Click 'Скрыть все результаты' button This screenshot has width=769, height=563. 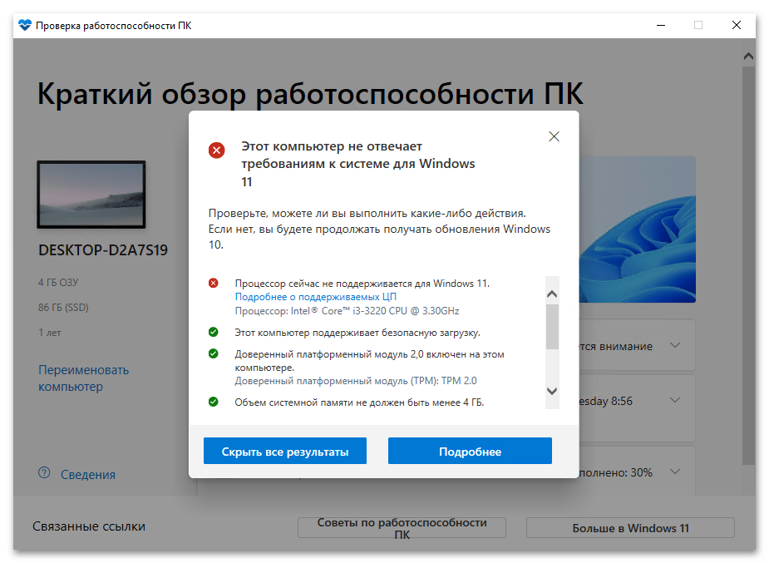285,451
